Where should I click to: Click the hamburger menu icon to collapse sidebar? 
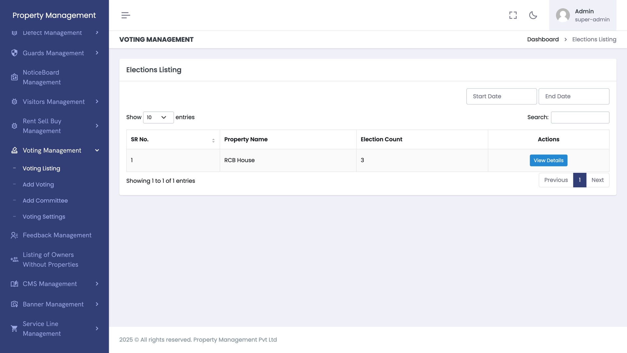(x=126, y=15)
